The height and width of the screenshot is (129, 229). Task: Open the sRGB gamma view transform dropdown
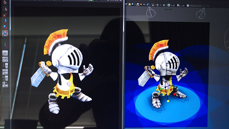pos(199,6)
